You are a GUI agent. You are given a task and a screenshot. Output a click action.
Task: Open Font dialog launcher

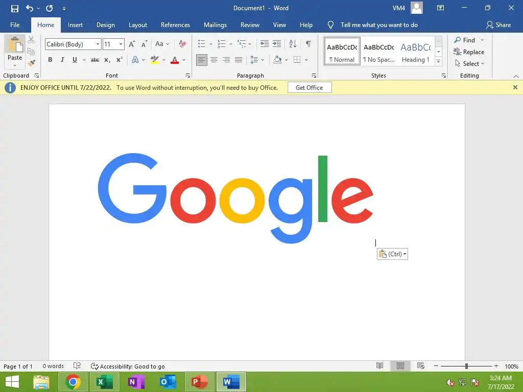188,76
